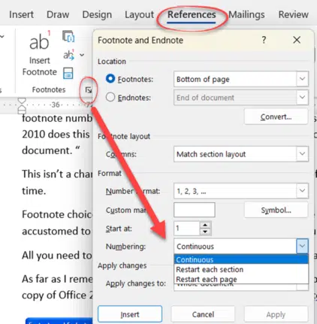Expand the Bottom of page dropdown
Viewport: 317px width, 324px height.
pyautogui.click(x=302, y=79)
